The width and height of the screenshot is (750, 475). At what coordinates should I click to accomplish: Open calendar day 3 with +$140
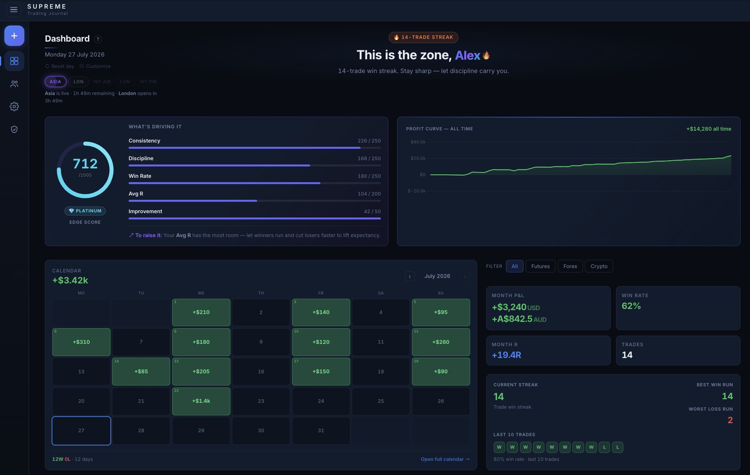[321, 312]
